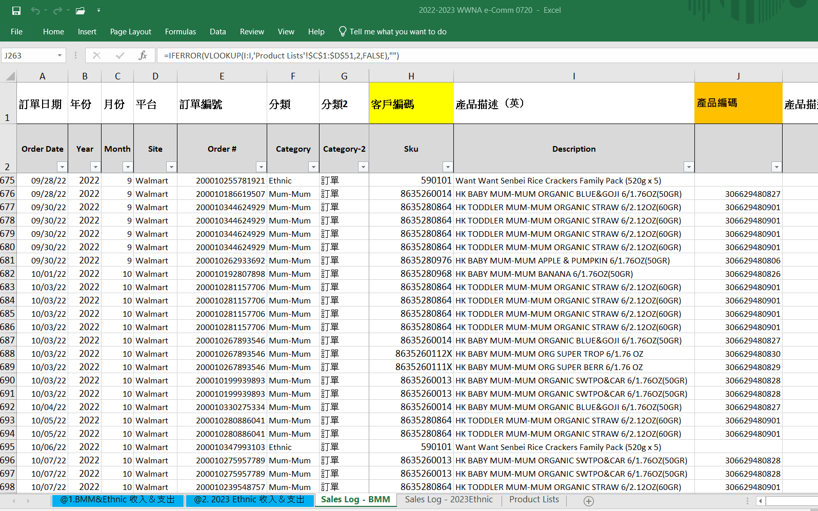Open Sku column filter dropdown

pos(448,167)
